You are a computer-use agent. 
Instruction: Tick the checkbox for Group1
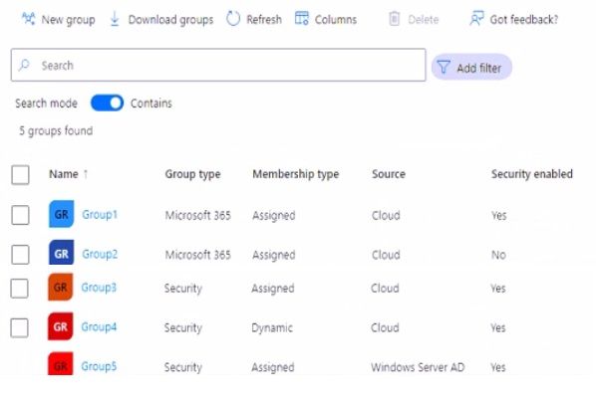(x=20, y=215)
